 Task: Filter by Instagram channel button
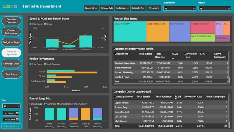pyautogui.click(x=122, y=8)
